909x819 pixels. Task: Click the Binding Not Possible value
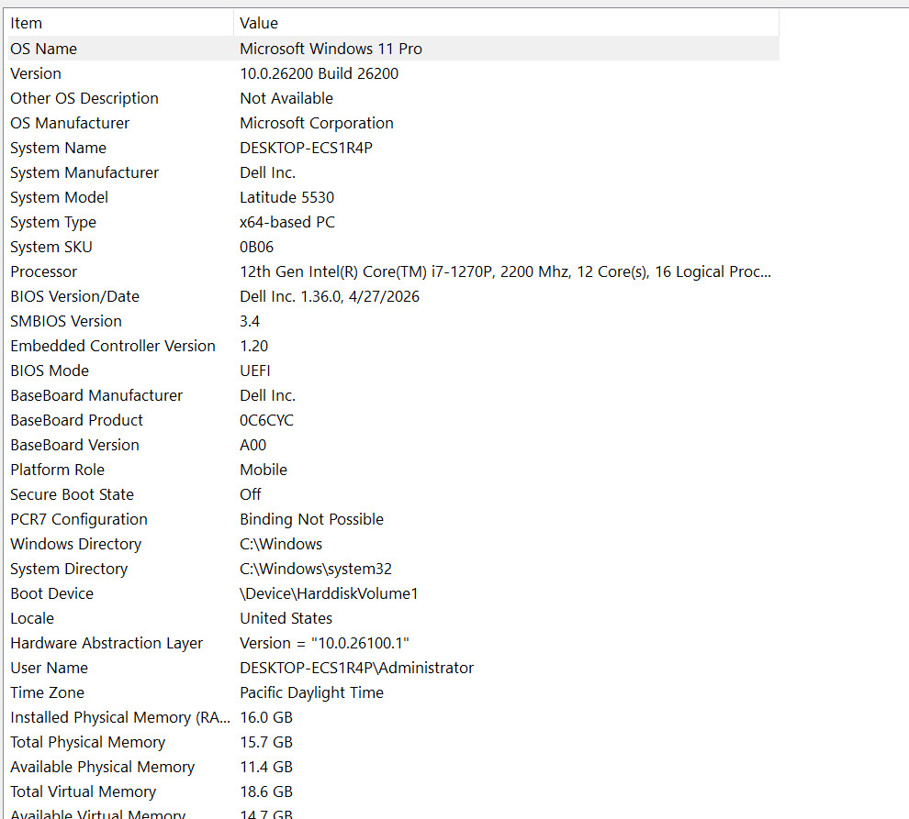(x=311, y=519)
